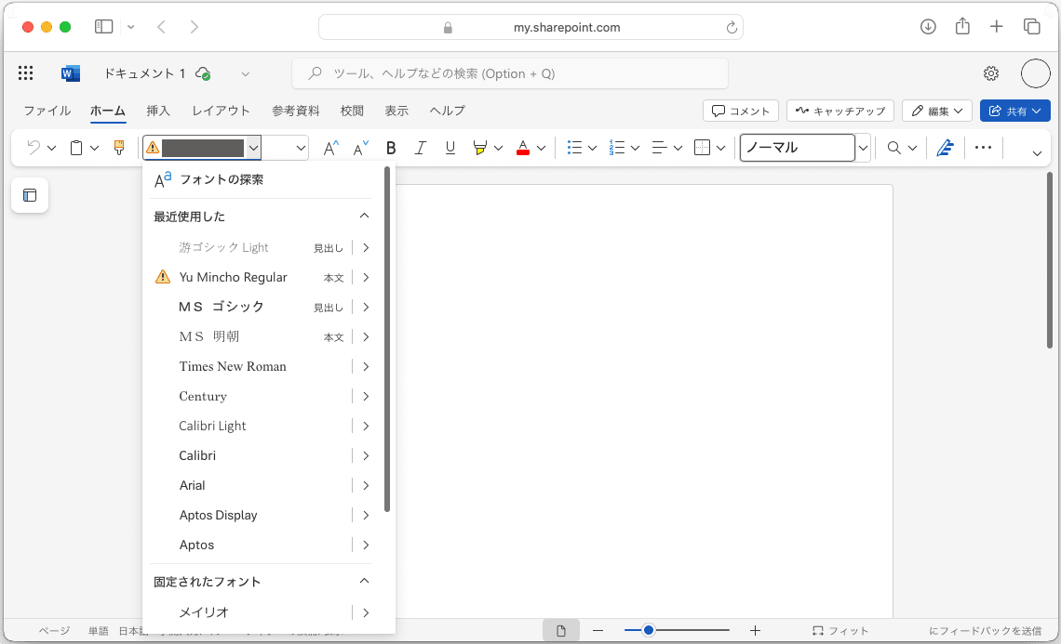Open the ファイル tab
The height and width of the screenshot is (644, 1061).
tap(47, 111)
